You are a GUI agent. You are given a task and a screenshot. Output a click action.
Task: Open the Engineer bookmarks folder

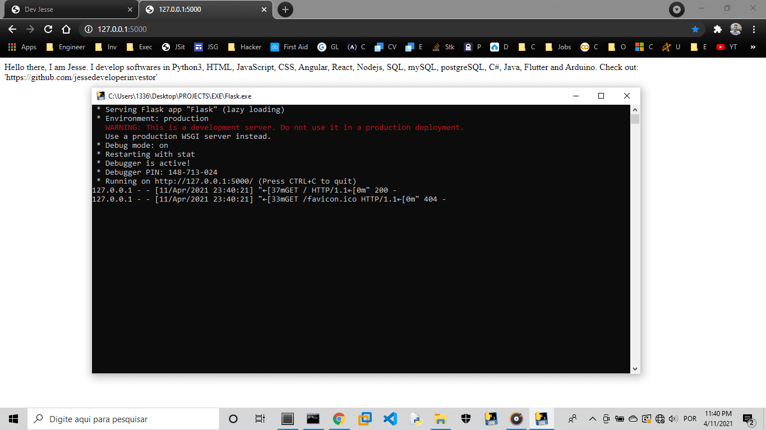click(66, 47)
